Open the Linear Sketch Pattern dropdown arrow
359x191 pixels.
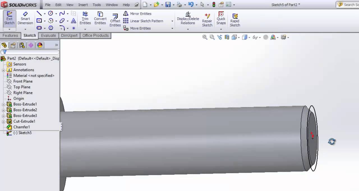pos(172,21)
